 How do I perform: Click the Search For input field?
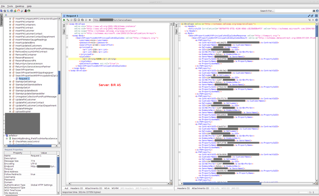(293, 11)
